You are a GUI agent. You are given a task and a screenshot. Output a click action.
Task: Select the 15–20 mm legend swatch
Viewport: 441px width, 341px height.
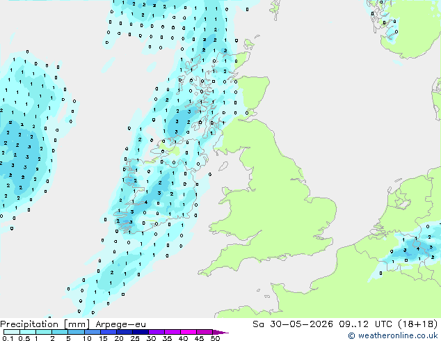tap(109, 332)
